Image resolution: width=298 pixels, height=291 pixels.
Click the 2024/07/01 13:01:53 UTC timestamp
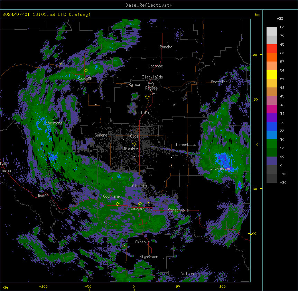point(34,15)
